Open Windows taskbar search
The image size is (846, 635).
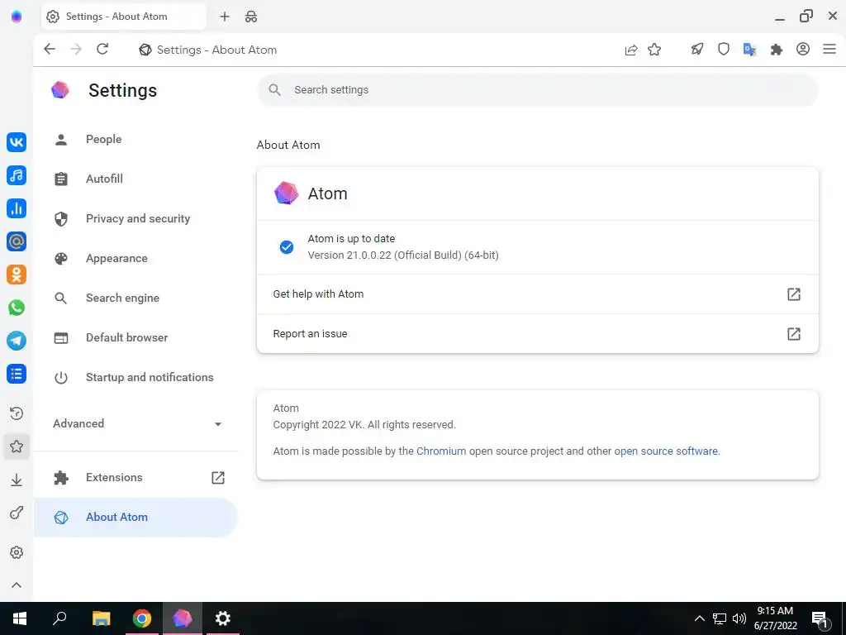click(x=59, y=618)
